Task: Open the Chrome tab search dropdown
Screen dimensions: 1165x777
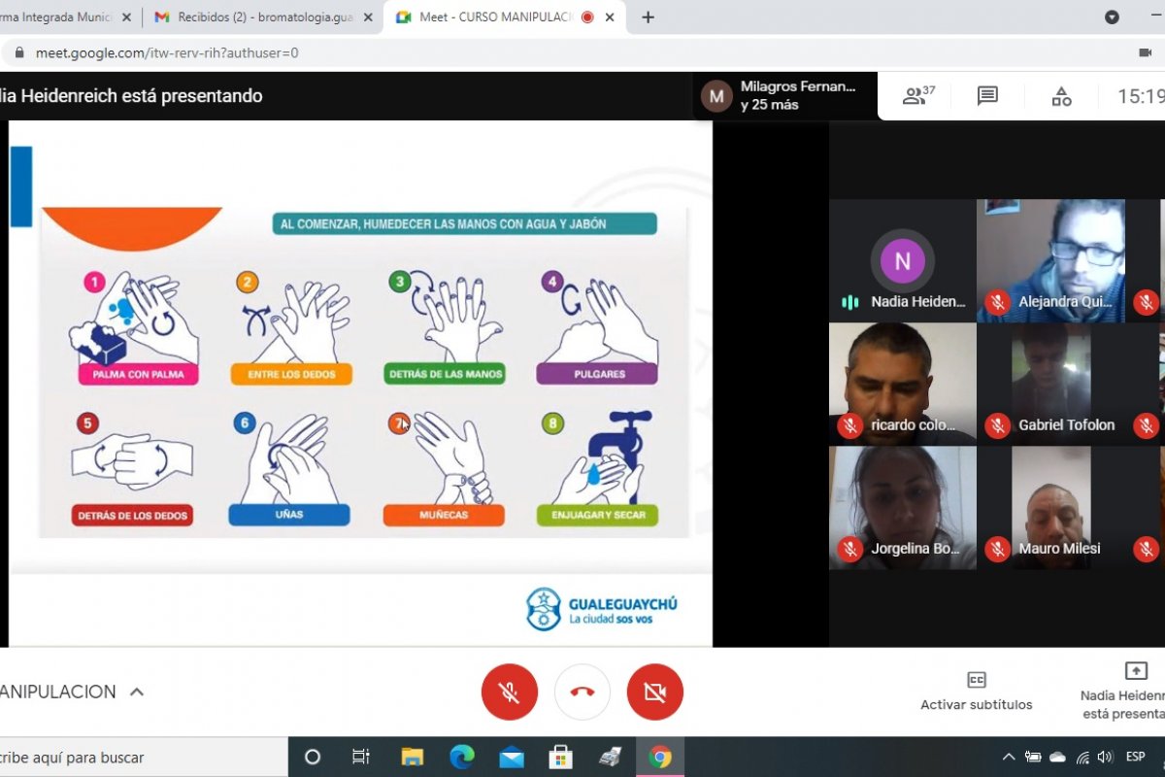Action: (1112, 17)
